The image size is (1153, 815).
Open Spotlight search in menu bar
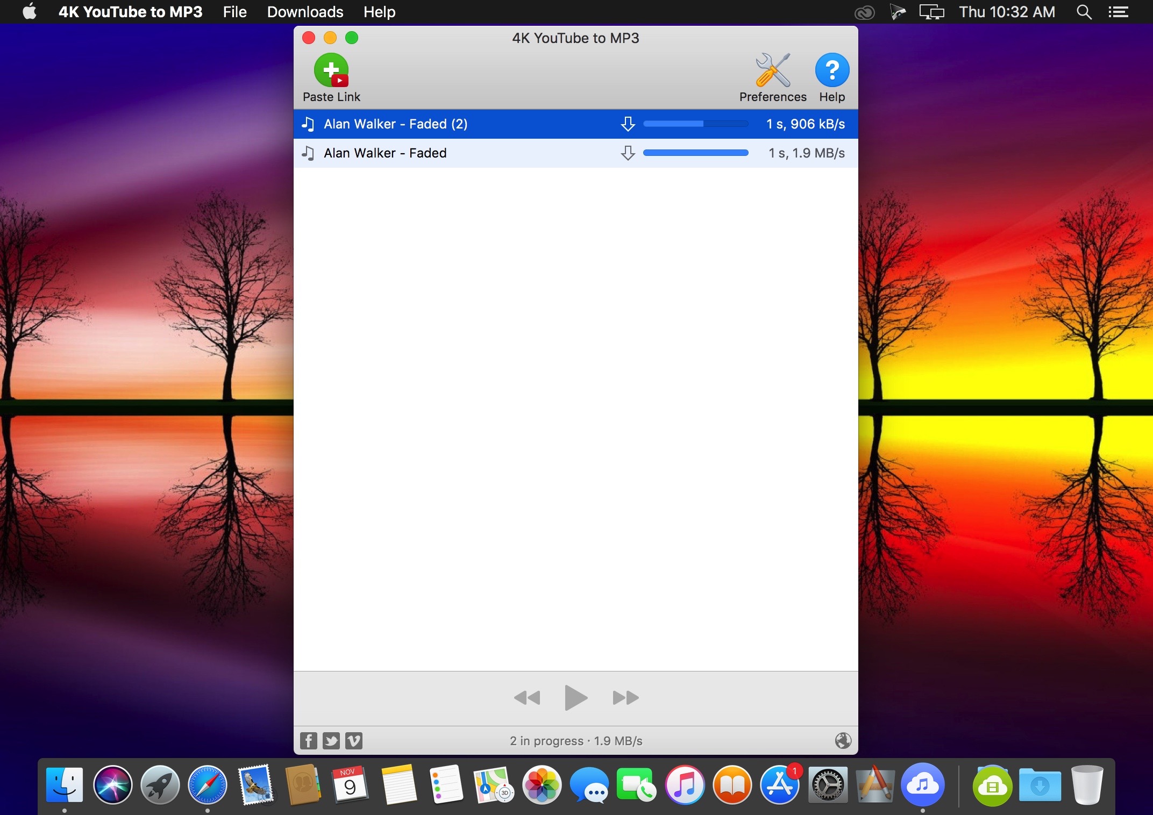1084,11
